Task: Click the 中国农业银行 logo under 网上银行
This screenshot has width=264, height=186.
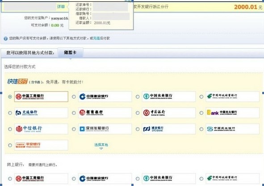Action: (158, 178)
